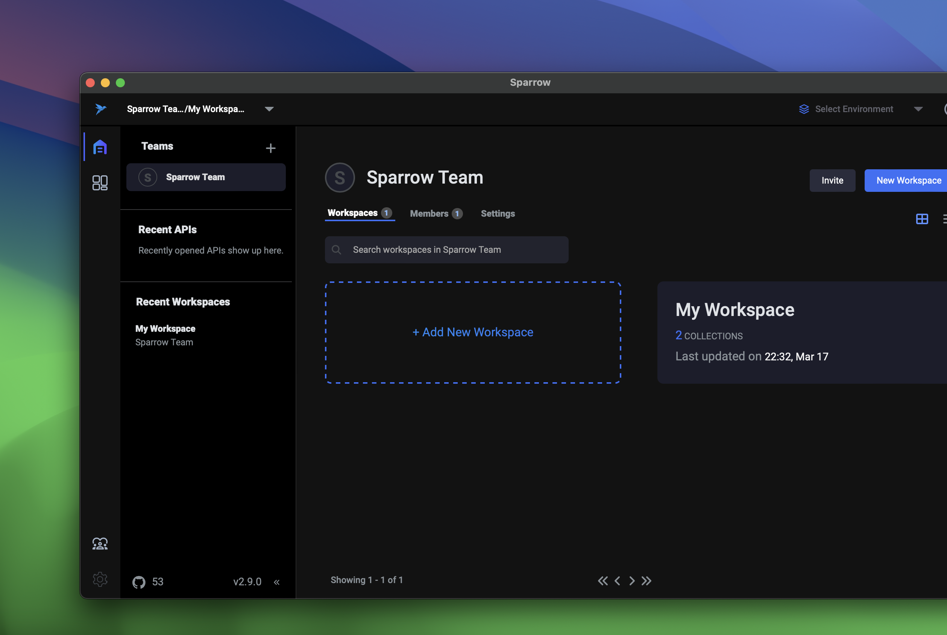
Task: Click the Sparrow Tea.../My Workspa... path label
Action: [x=185, y=109]
